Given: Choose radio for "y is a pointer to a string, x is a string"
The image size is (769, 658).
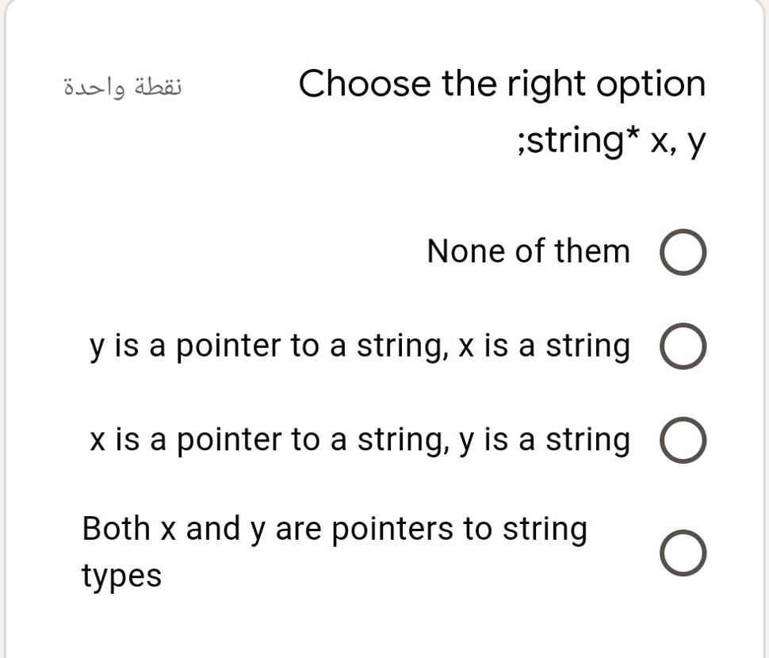Looking at the screenshot, I should coord(683,346).
